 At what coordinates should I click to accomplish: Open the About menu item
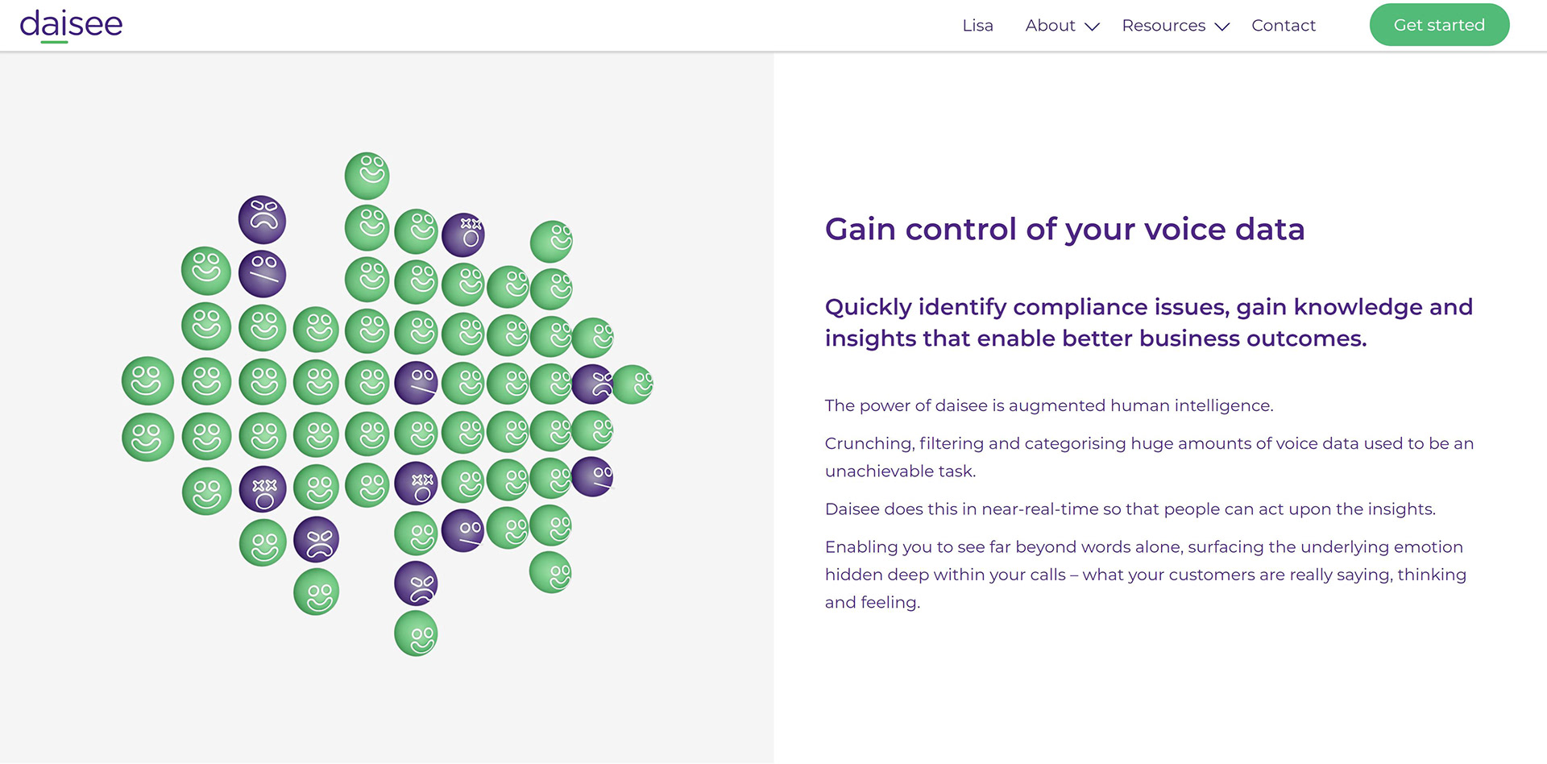pos(1050,26)
